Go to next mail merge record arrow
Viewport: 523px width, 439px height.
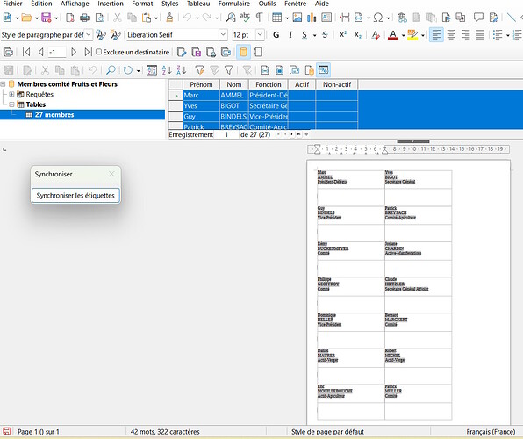tap(74, 52)
